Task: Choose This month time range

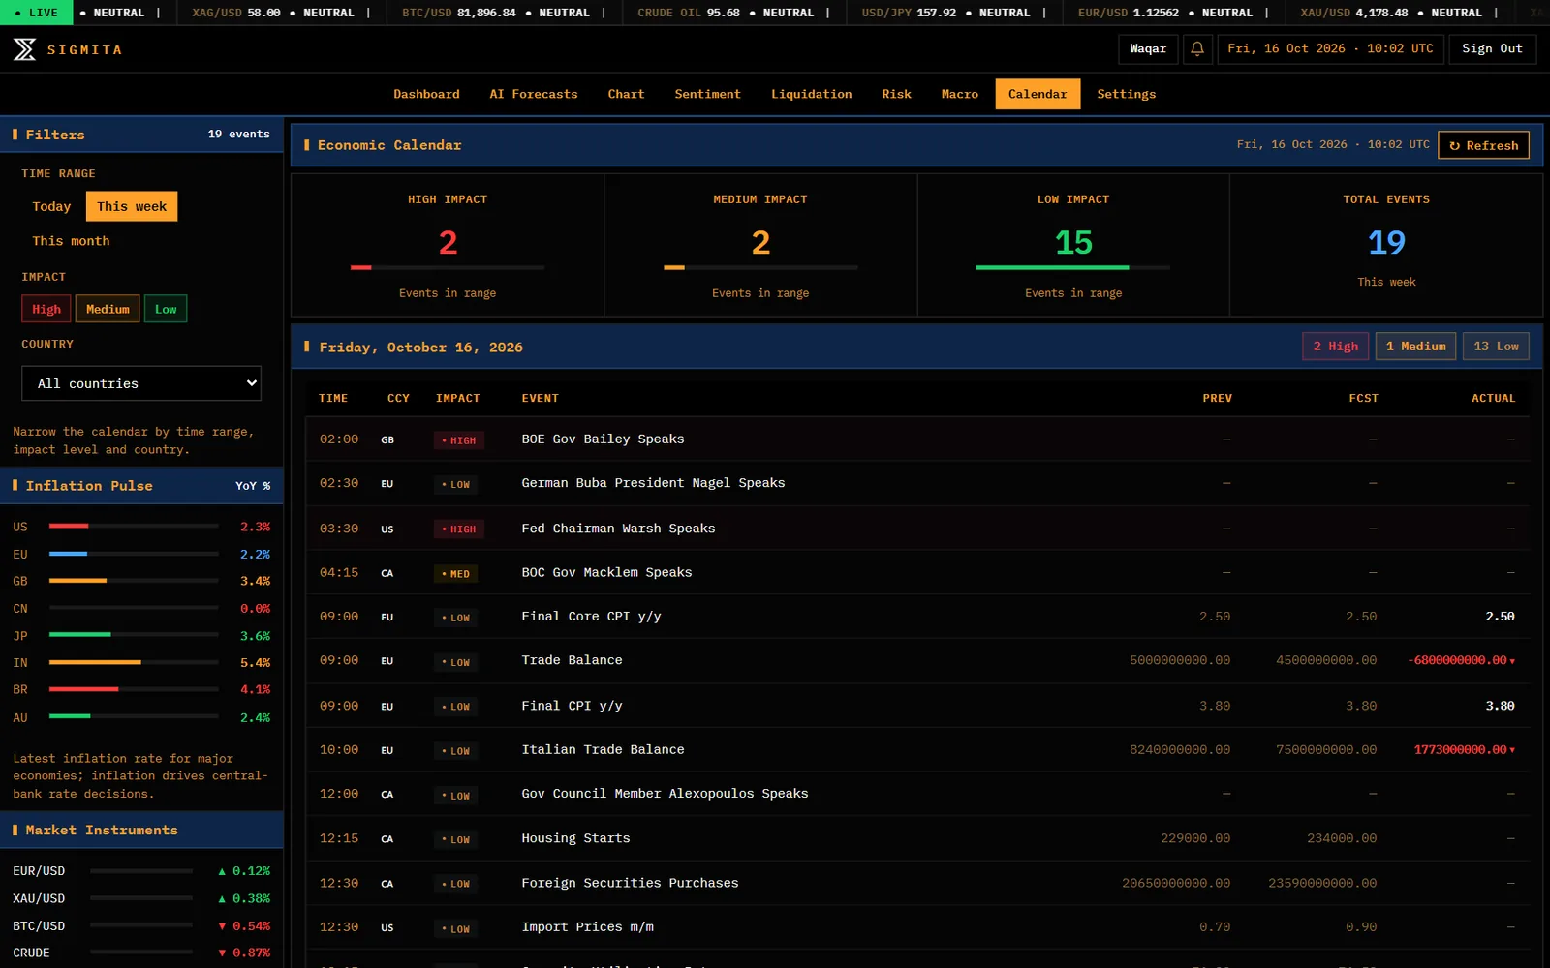Action: [71, 241]
